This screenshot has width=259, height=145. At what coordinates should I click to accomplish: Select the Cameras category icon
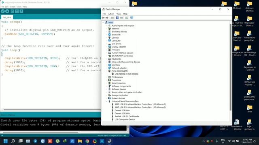(109, 37)
